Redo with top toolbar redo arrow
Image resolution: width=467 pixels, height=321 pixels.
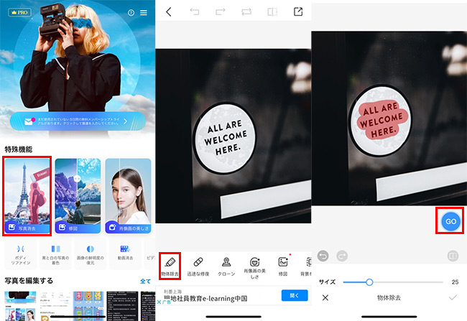pyautogui.click(x=221, y=11)
